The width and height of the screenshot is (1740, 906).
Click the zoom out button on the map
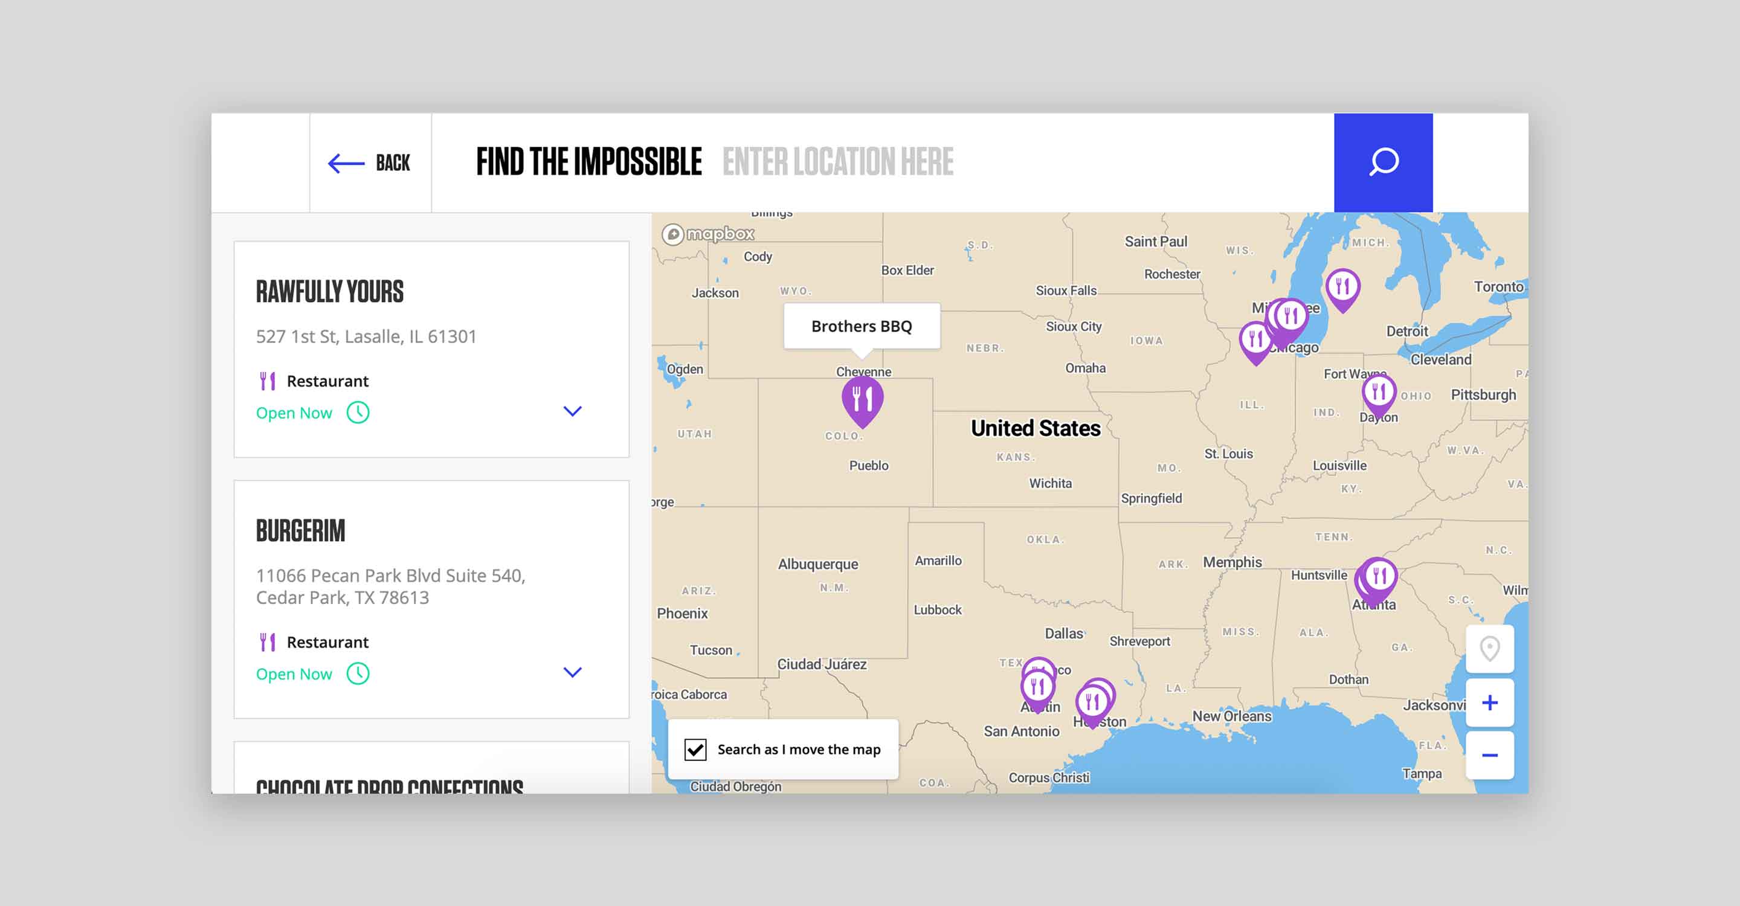1489,754
